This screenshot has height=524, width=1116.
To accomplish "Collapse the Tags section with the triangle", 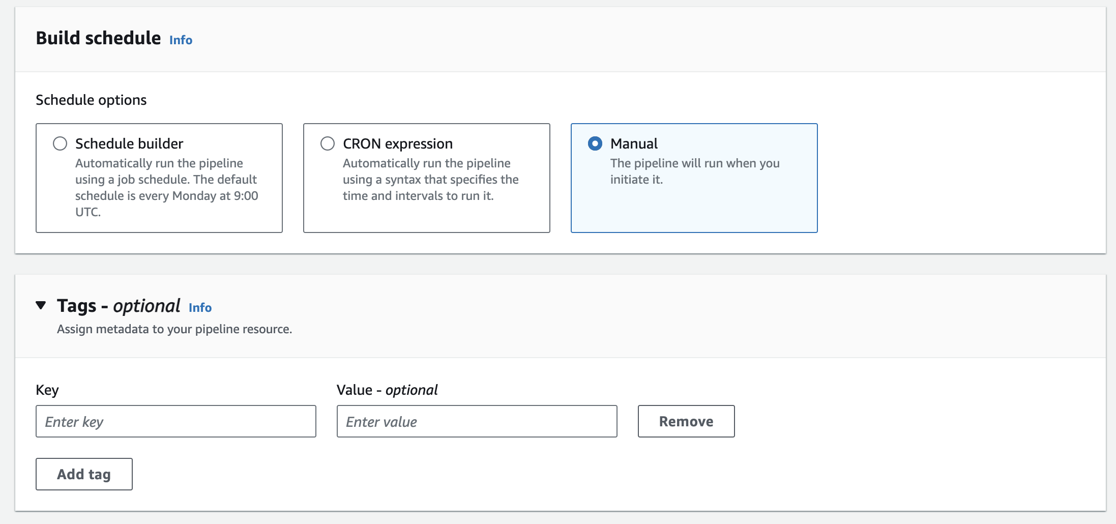I will pos(41,305).
